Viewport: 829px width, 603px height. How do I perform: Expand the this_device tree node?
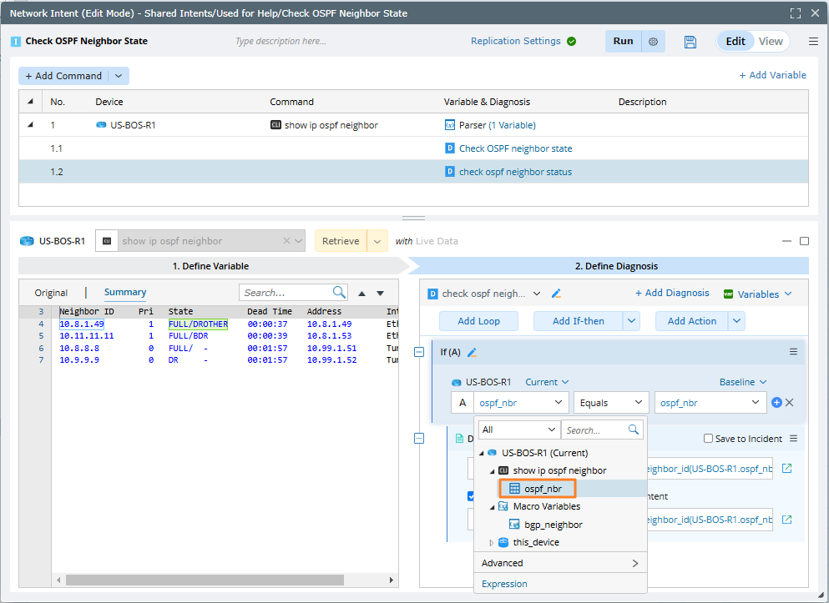(492, 542)
